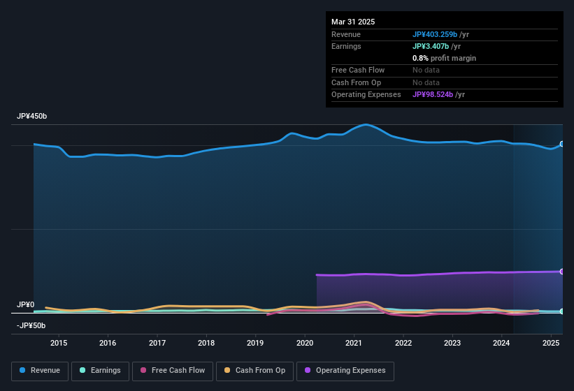Click the Free Cash Flow 'No data' value

[x=426, y=70]
